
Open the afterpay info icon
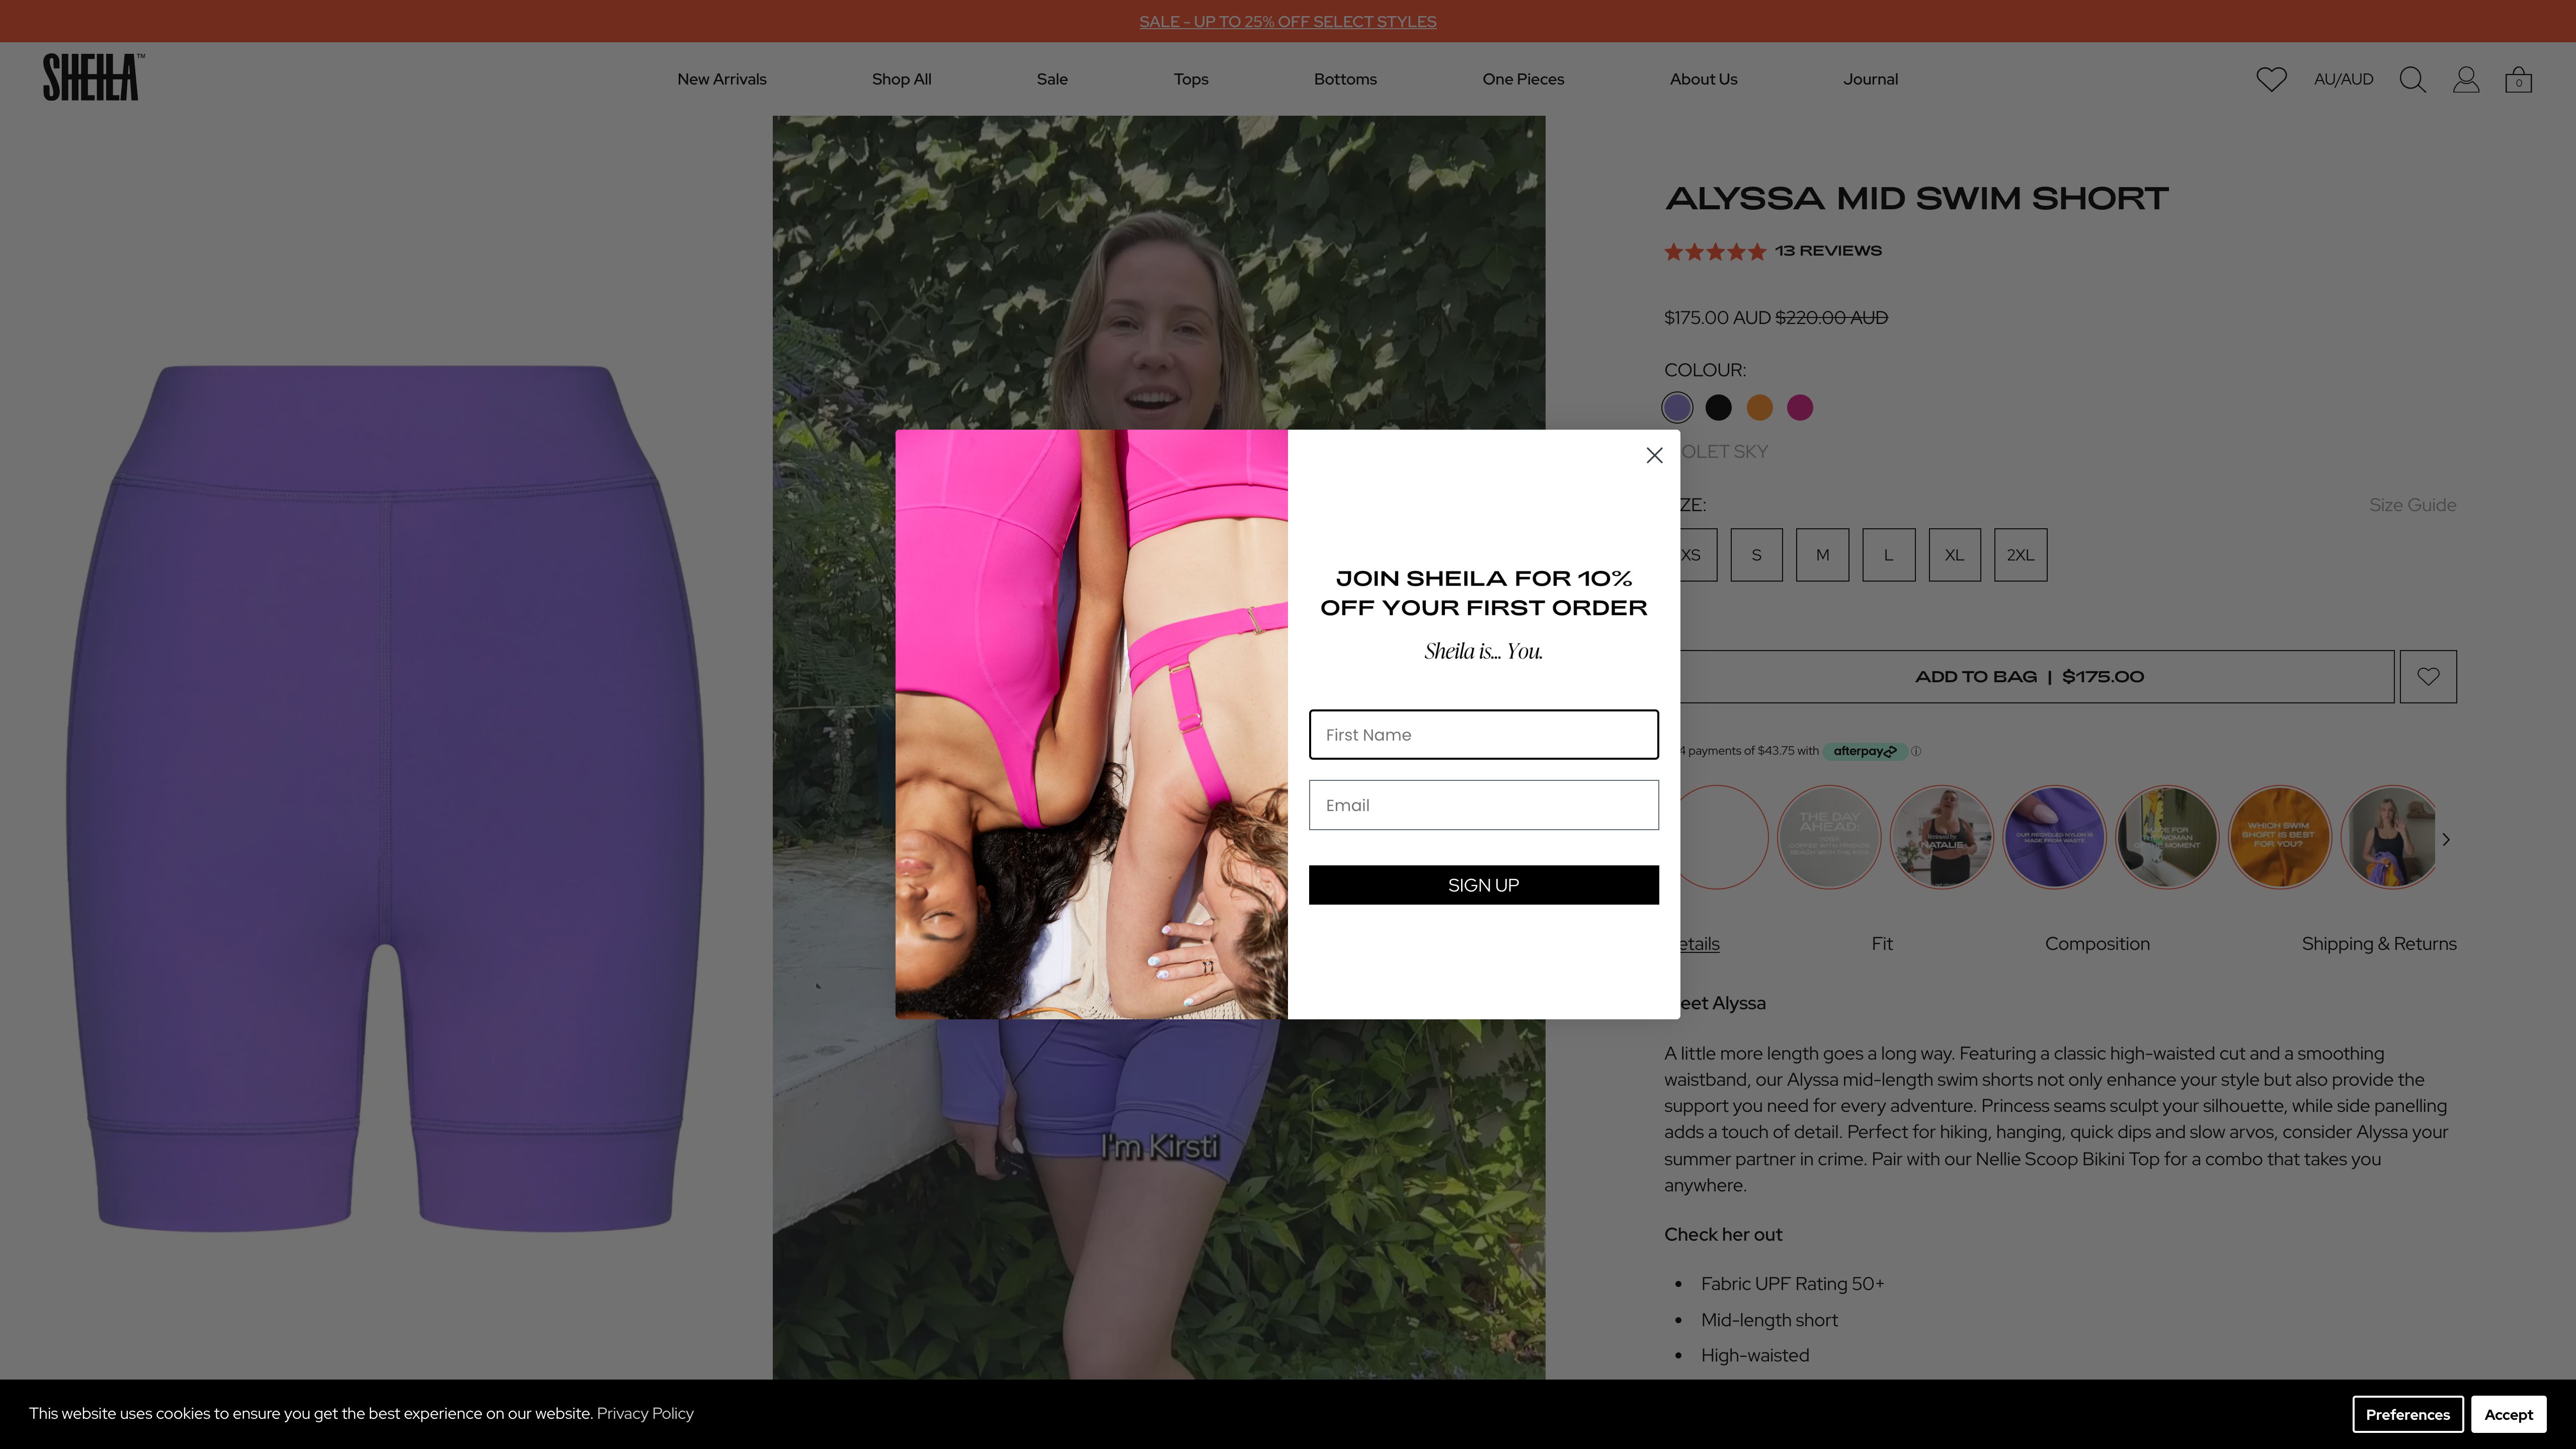pos(1916,751)
